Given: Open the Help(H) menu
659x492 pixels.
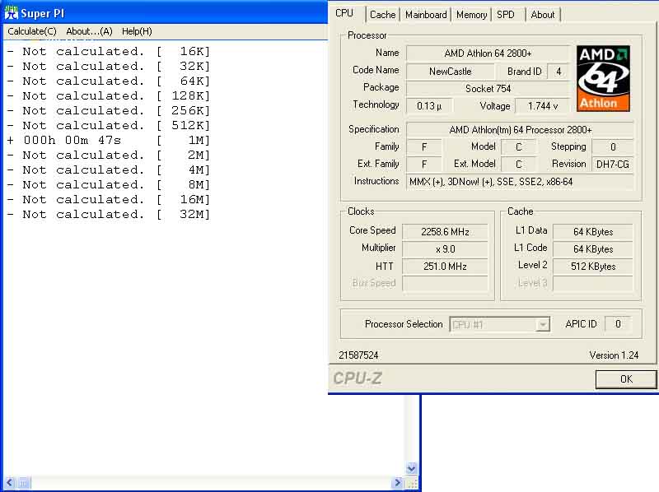Looking at the screenshot, I should 137,31.
